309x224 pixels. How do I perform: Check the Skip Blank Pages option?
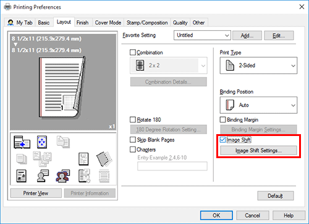pos(133,140)
